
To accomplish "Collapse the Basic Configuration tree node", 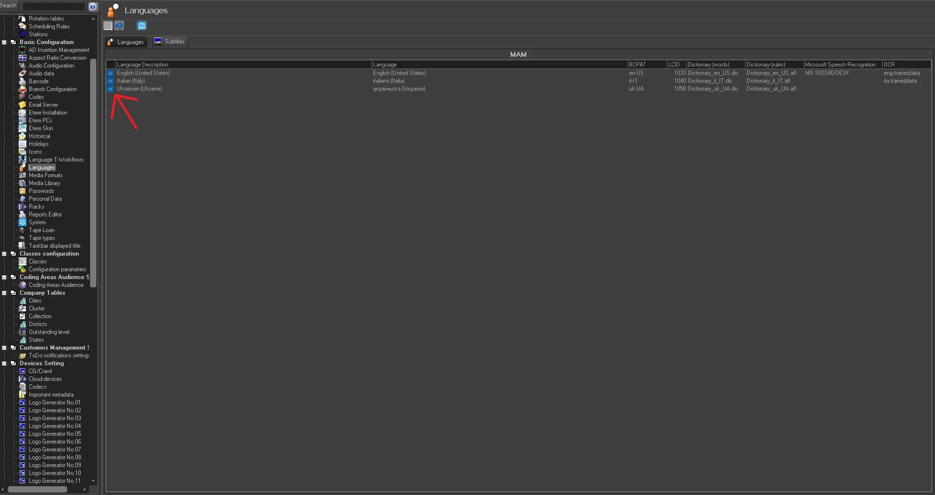I will pyautogui.click(x=4, y=42).
